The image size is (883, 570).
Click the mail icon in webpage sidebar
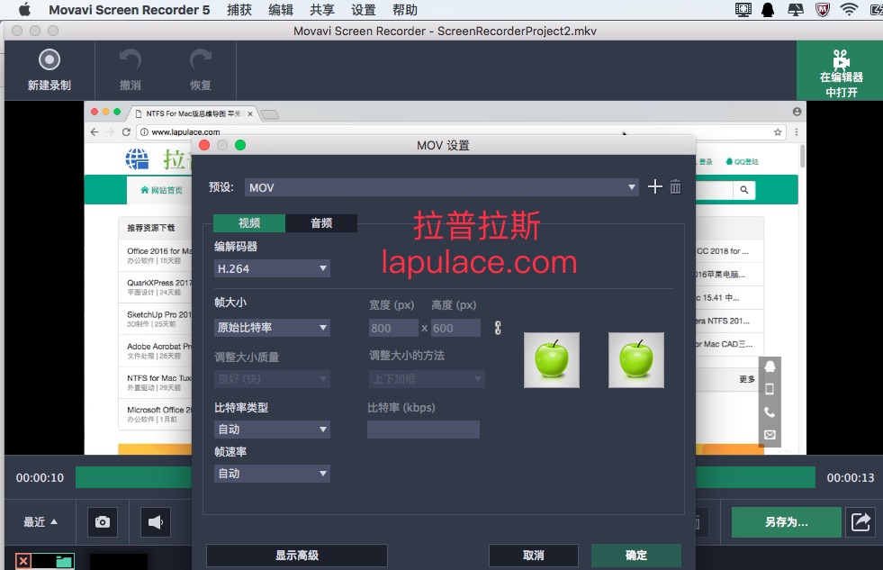[770, 435]
